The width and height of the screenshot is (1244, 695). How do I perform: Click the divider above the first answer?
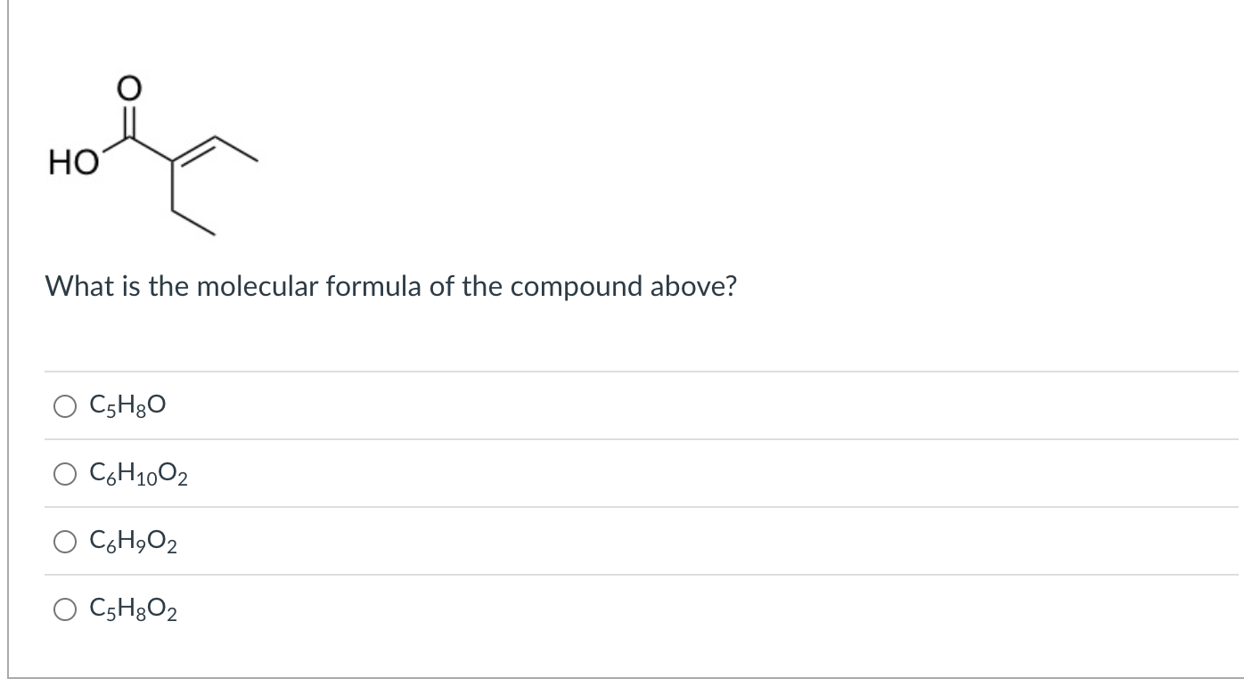pyautogui.click(x=624, y=371)
